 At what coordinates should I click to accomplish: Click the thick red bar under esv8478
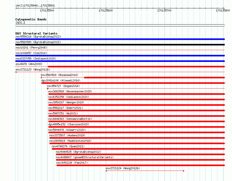(136, 67)
